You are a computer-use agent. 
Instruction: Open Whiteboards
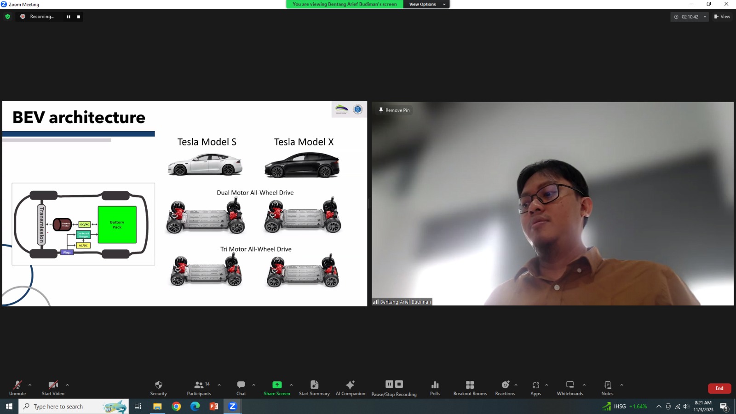pyautogui.click(x=570, y=388)
